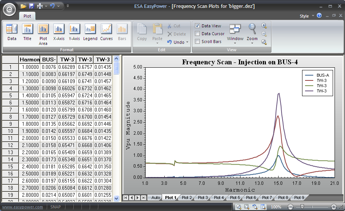Open the Style dropdown menu
The image size is (345, 211).
(x=307, y=16)
